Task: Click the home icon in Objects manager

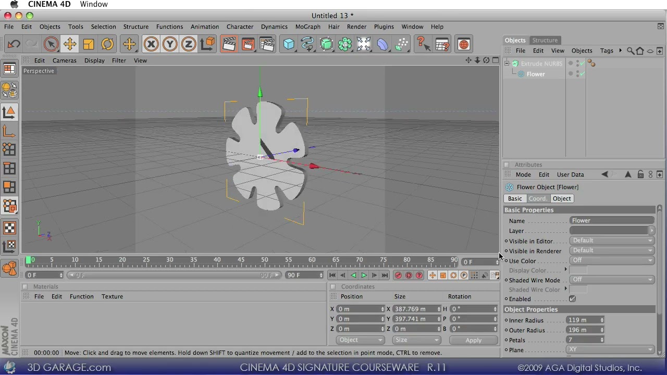Action: (640, 51)
